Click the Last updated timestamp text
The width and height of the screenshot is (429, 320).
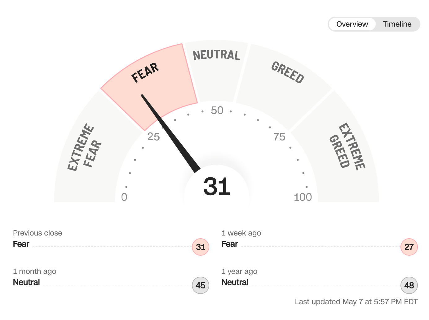tap(356, 302)
